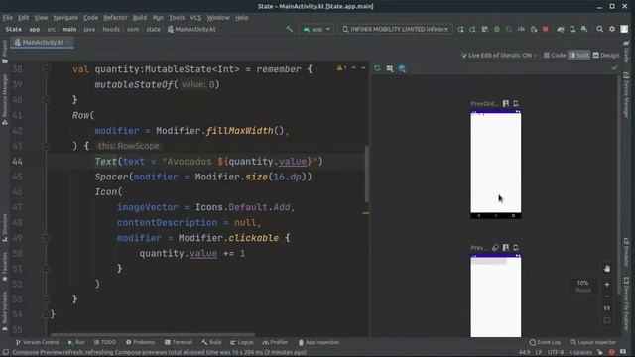Go to next highlighted error arrow
Image resolution: width=635 pixels, height=357 pixels.
363,68
